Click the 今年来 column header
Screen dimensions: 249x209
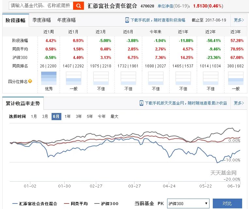pos(155,32)
